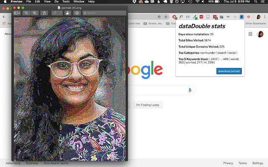Click the Rotate icon in Preview toolbar

point(67,13)
